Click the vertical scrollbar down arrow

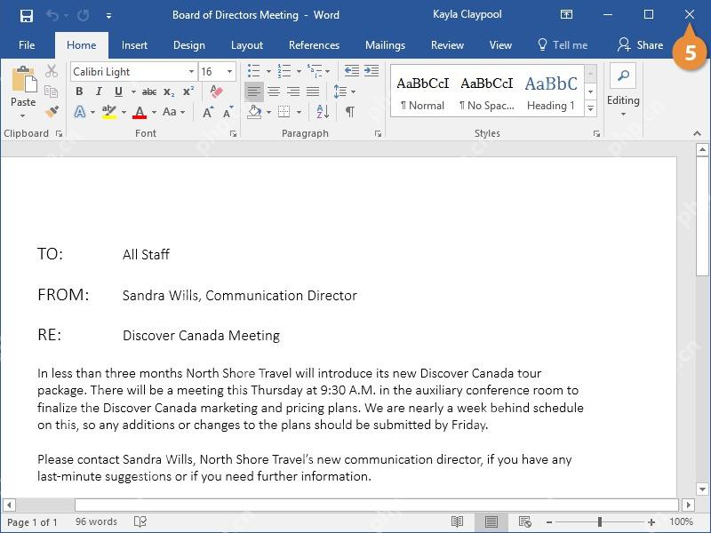point(702,489)
